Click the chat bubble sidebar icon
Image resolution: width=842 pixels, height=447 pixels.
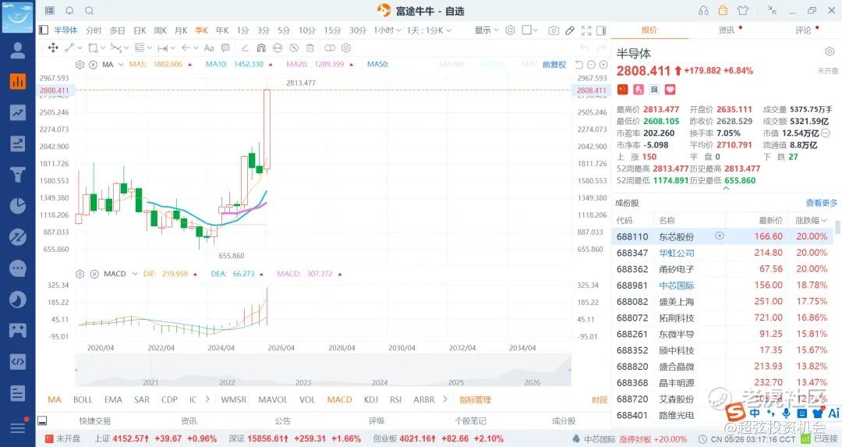point(18,268)
